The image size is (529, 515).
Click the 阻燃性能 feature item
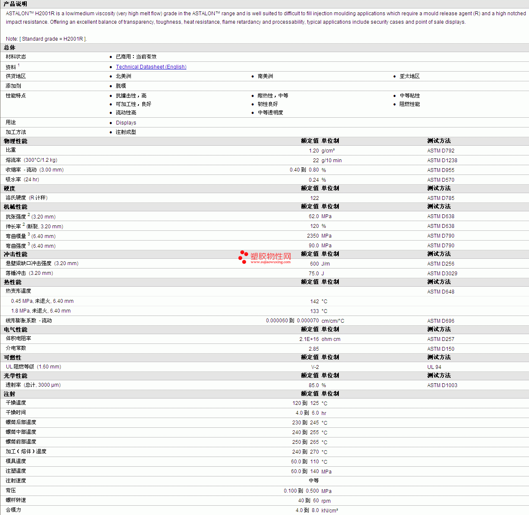coord(410,104)
